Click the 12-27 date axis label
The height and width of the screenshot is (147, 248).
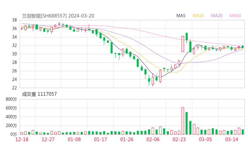click(x=48, y=139)
